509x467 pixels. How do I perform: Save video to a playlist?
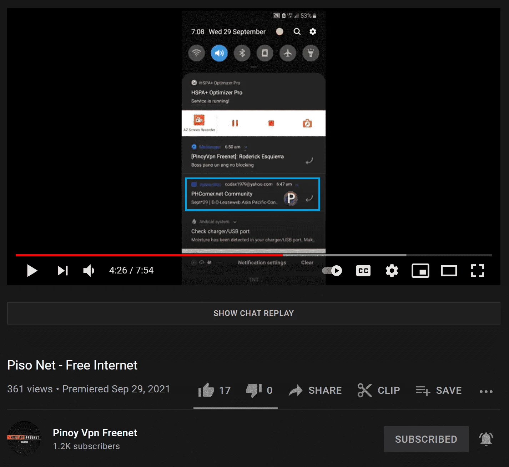pyautogui.click(x=439, y=390)
